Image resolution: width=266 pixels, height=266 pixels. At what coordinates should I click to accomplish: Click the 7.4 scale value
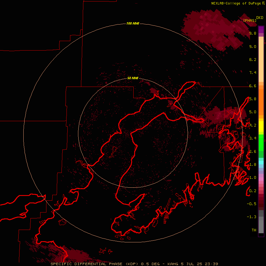coord(253,73)
